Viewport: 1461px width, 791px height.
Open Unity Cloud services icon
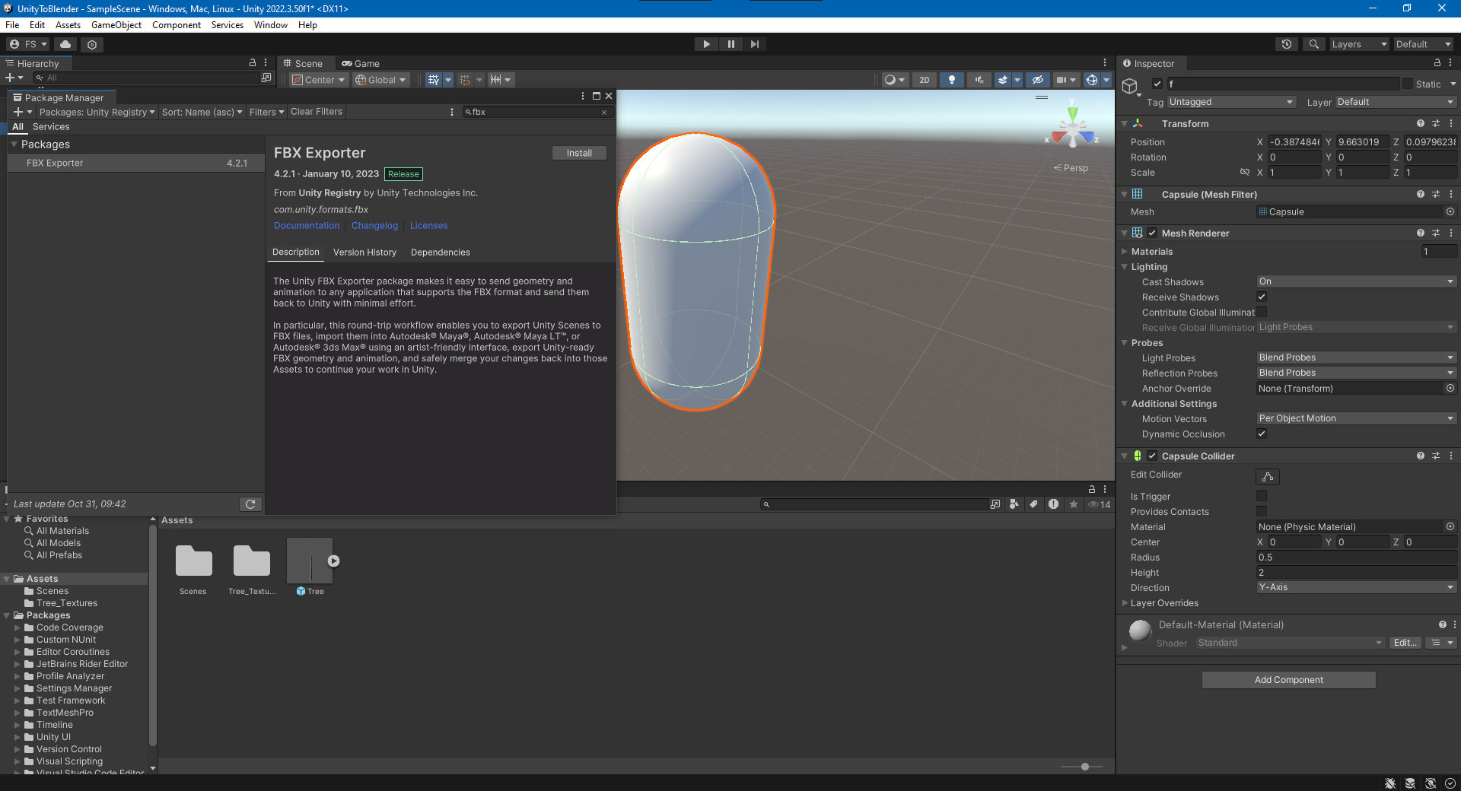coord(65,44)
